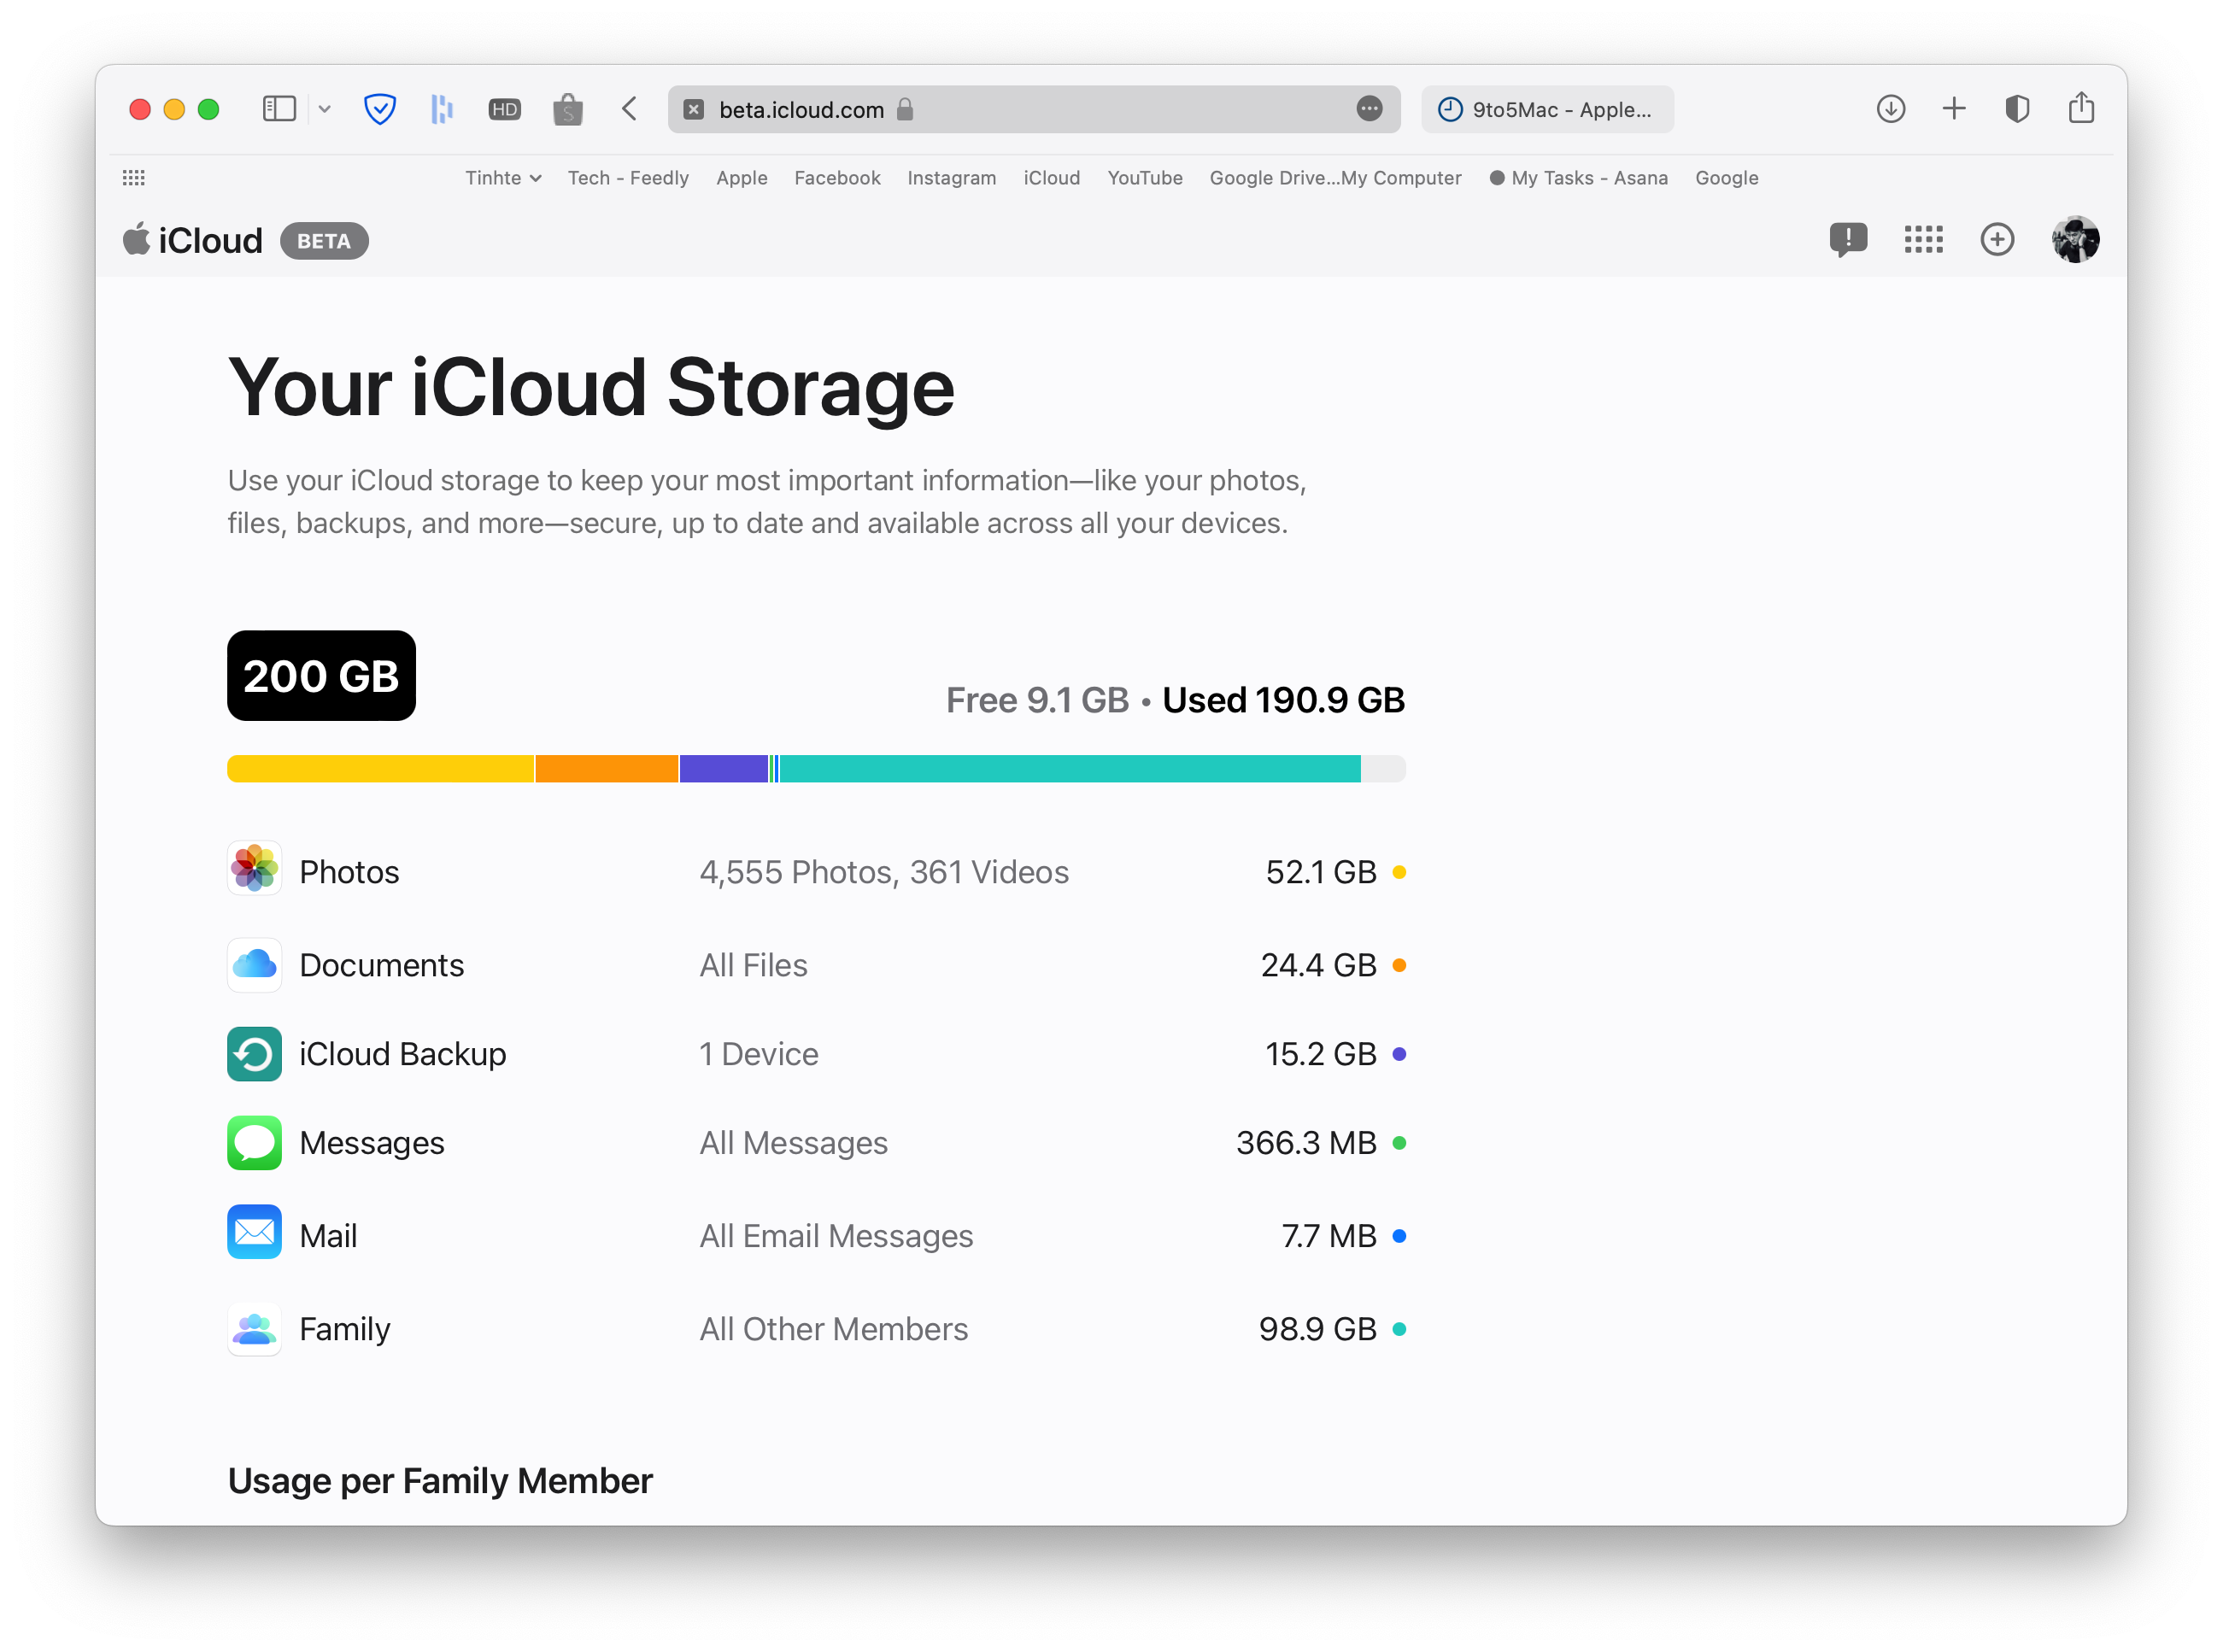The width and height of the screenshot is (2223, 1652).
Task: Select the iCloud bookmark in toolbar
Action: tap(1050, 177)
